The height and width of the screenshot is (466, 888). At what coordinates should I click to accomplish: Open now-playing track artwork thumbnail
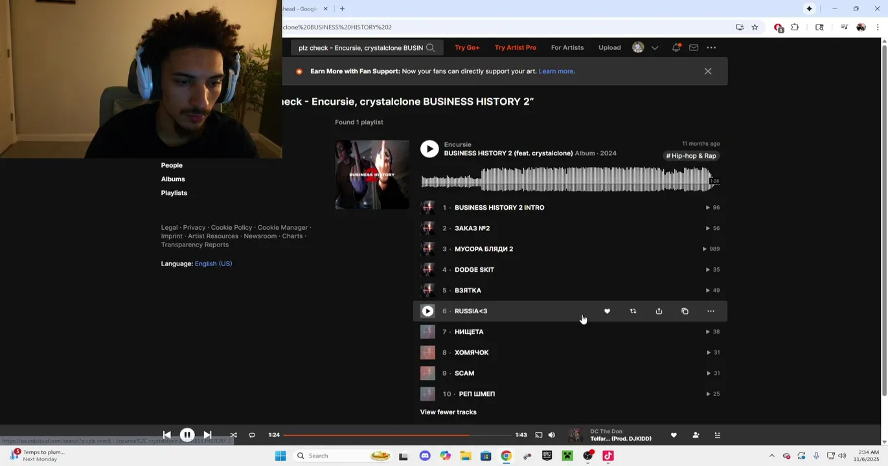click(x=575, y=435)
